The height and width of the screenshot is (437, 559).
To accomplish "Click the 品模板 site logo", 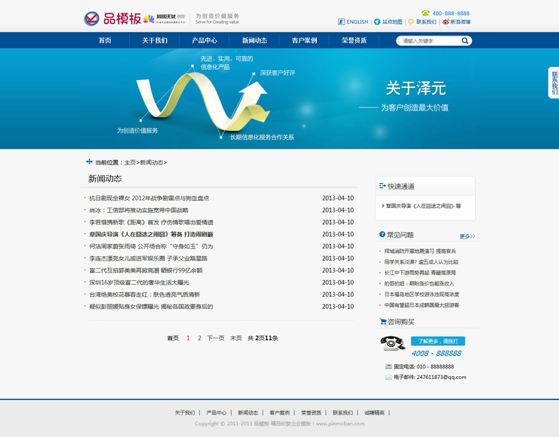I will click(112, 19).
